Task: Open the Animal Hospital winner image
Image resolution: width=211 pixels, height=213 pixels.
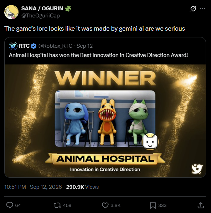Action: click(x=105, y=121)
